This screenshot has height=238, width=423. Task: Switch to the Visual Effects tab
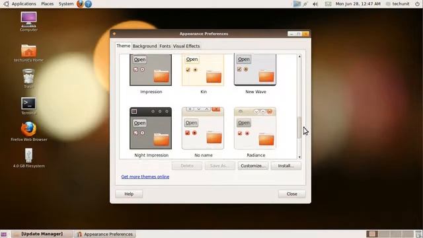click(x=186, y=46)
